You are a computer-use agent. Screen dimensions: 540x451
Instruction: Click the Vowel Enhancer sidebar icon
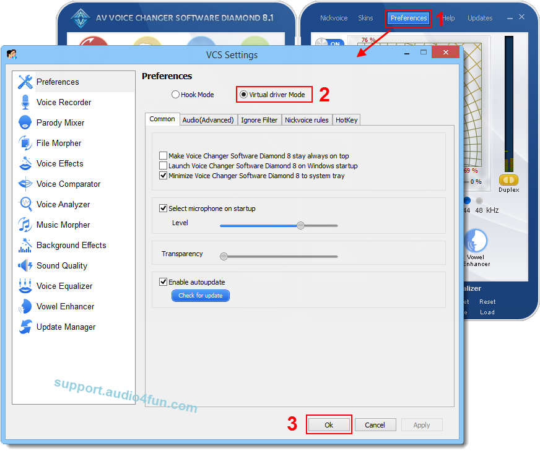point(25,306)
